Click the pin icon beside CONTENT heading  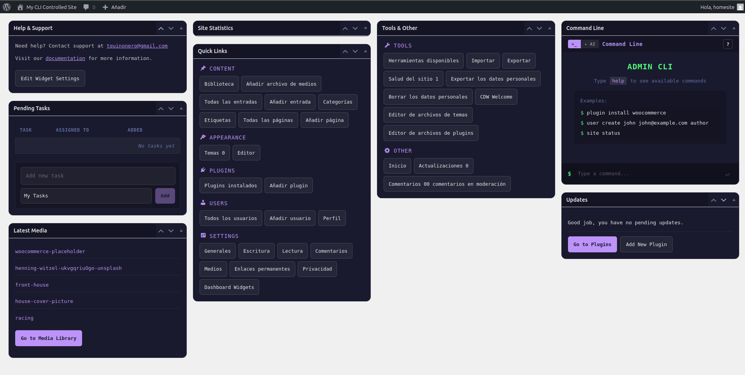(203, 68)
